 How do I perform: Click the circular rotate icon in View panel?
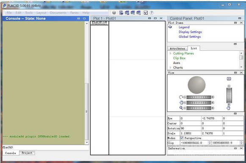pos(181,97)
